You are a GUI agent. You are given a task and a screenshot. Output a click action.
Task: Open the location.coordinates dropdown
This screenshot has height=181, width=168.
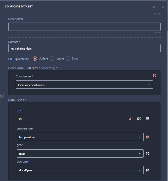(84, 85)
